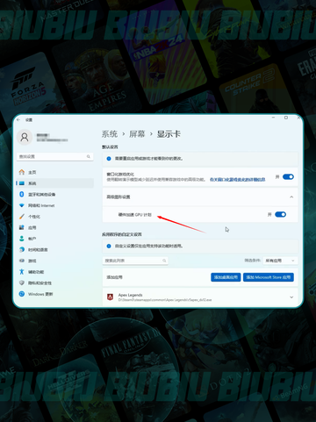The width and height of the screenshot is (316, 422).
Task: Toggle 硬件加速 GPU 计划 switch
Action: click(x=280, y=215)
